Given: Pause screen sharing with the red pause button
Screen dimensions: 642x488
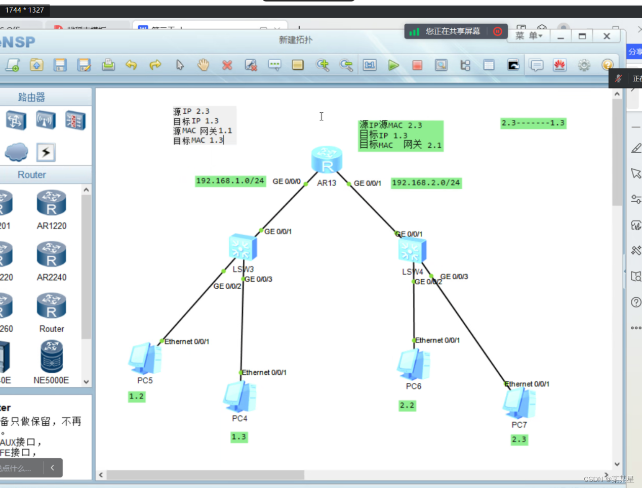Looking at the screenshot, I should click(498, 31).
